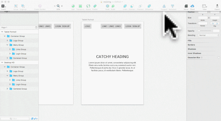Click the Fills section header
221x121 pixels.
[x=190, y=40]
